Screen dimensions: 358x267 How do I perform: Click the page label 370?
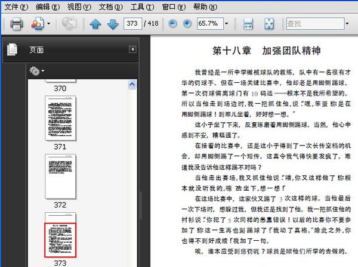tap(60, 88)
